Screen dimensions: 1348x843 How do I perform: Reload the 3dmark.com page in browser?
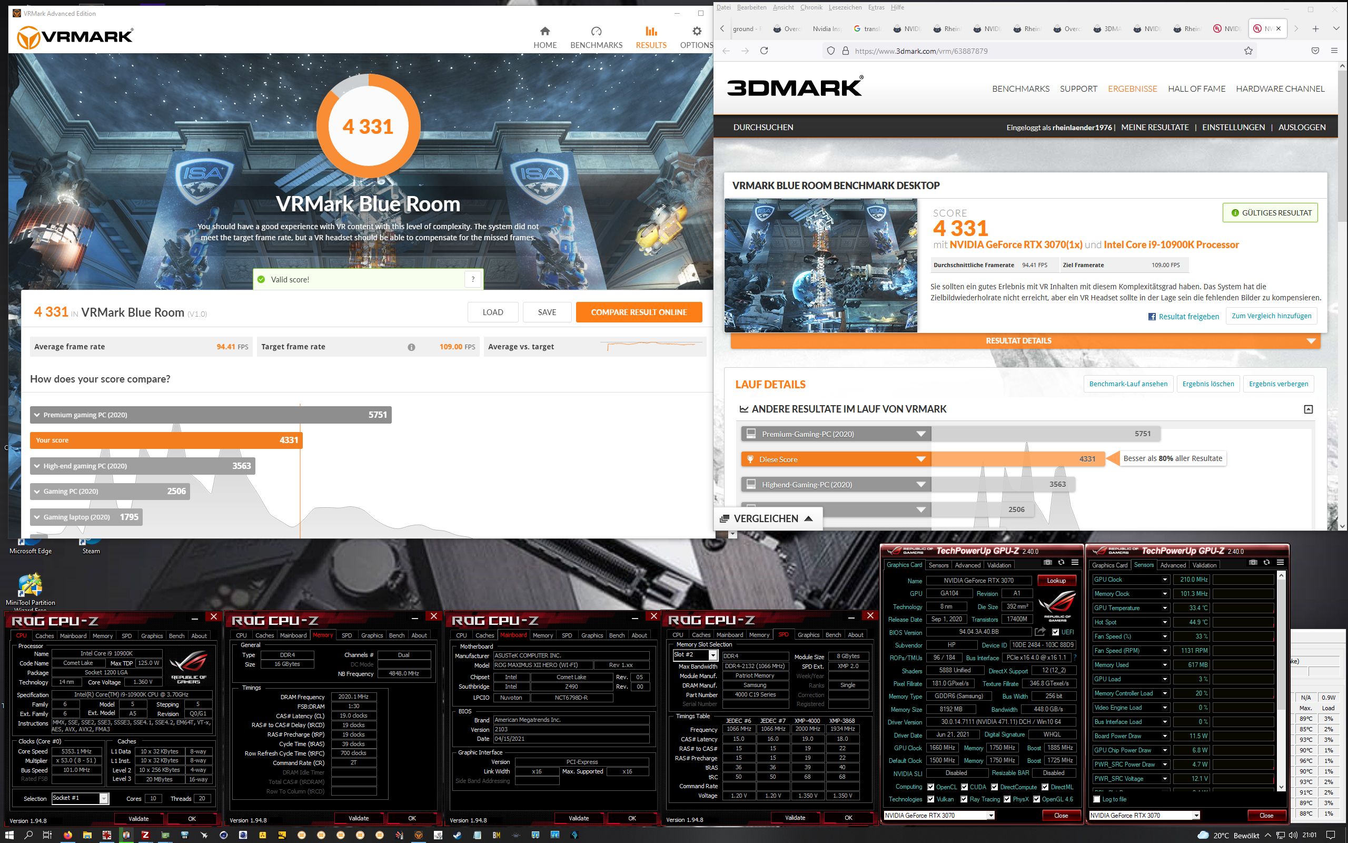coord(764,51)
